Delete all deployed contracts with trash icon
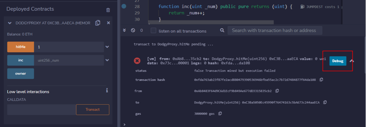 [x=108, y=10]
